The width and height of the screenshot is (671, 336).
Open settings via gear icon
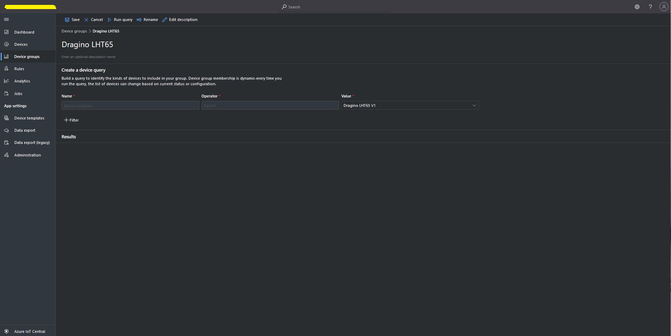637,7
